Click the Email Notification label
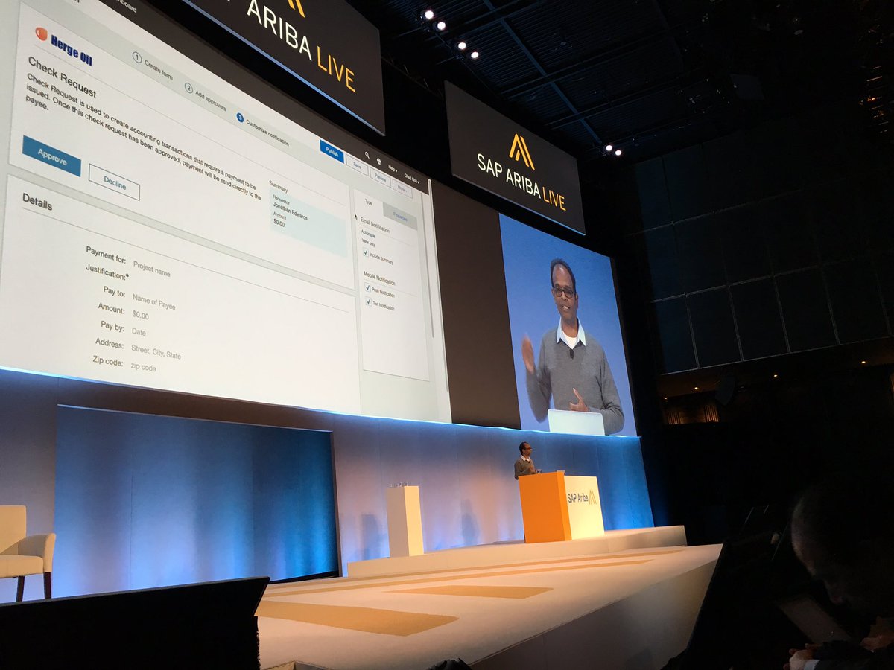This screenshot has height=670, width=894. pyautogui.click(x=375, y=225)
